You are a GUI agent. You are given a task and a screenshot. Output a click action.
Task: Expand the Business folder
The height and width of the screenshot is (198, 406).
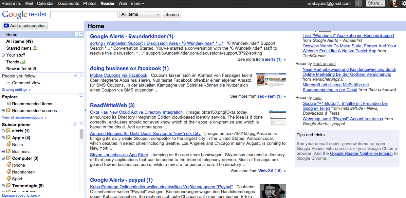click(3, 151)
